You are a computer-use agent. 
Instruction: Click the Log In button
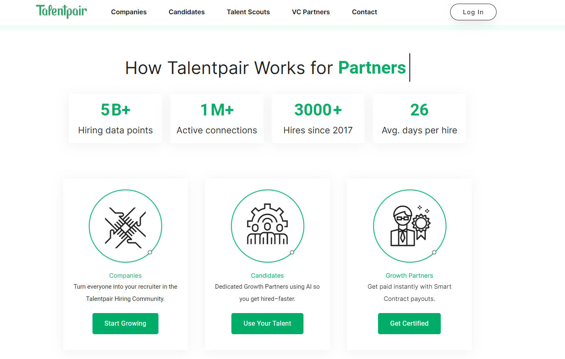pyautogui.click(x=473, y=12)
